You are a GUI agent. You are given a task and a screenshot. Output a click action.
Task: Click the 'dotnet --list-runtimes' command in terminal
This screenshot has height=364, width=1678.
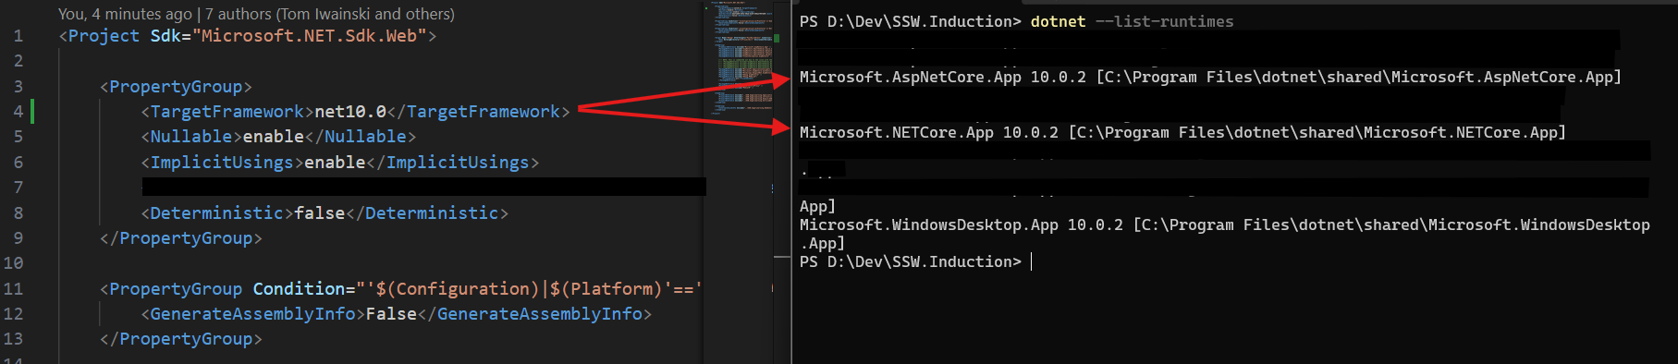click(x=1132, y=21)
